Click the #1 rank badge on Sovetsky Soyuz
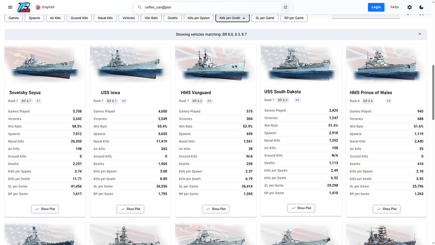 pos(38,101)
